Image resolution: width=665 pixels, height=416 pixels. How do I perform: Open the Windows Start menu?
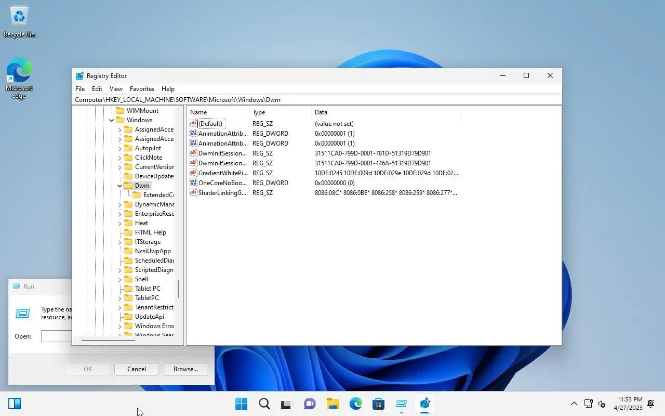pos(242,404)
